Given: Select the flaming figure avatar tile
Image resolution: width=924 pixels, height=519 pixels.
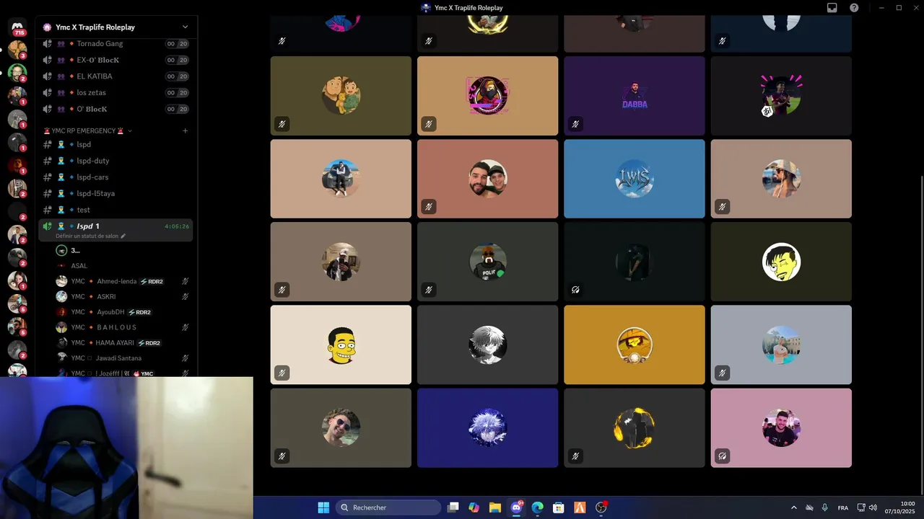Looking at the screenshot, I should [634, 428].
